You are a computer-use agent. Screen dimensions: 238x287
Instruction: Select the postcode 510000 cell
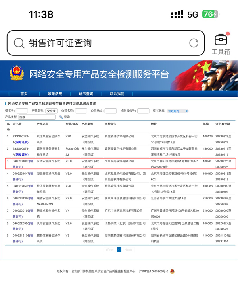(x=207, y=211)
